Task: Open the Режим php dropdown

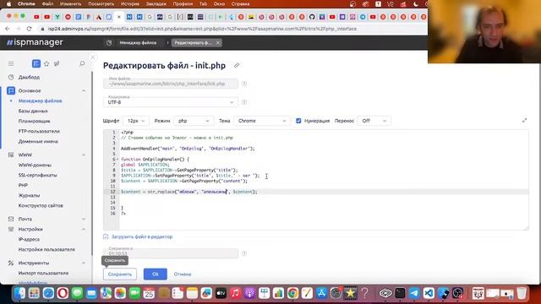Action: coord(194,121)
